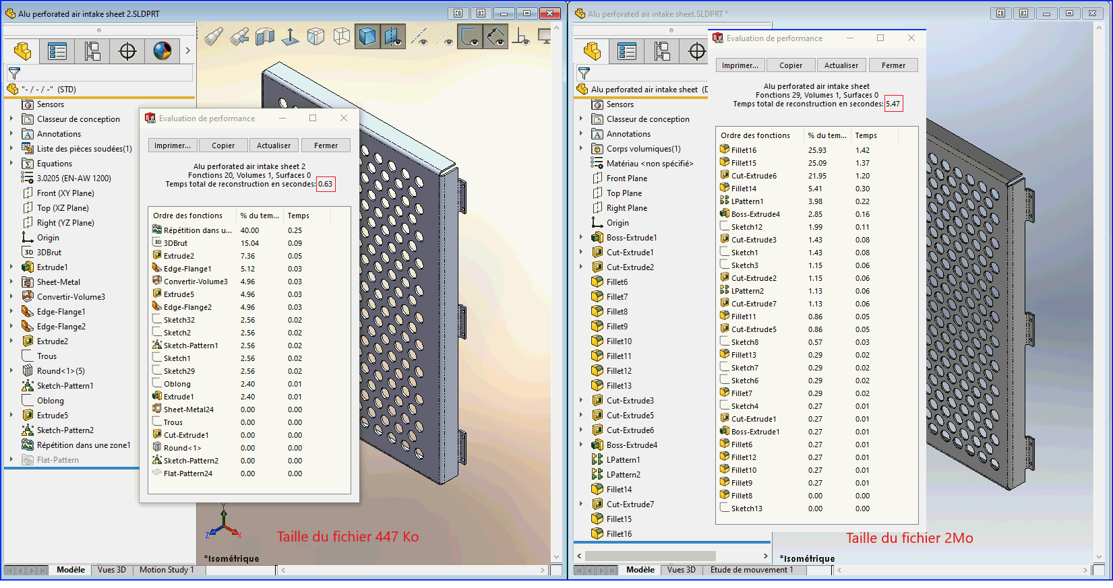Screen dimensions: 1113x588
Task: Click the filter funnel icon in left tree
Action: pos(14,73)
